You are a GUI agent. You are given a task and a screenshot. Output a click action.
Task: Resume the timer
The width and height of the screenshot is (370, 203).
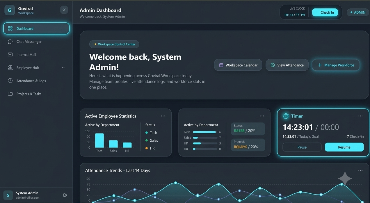(x=344, y=147)
